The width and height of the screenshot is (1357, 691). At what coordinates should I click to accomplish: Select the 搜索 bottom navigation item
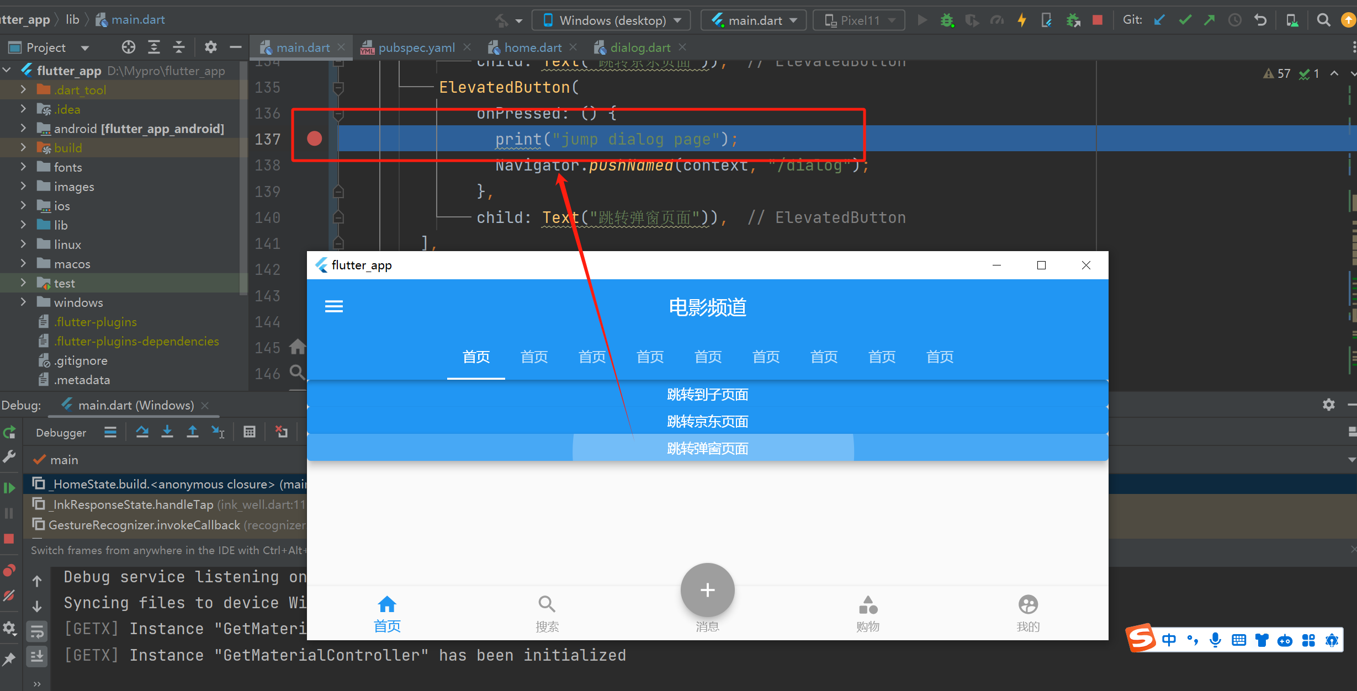click(x=547, y=613)
